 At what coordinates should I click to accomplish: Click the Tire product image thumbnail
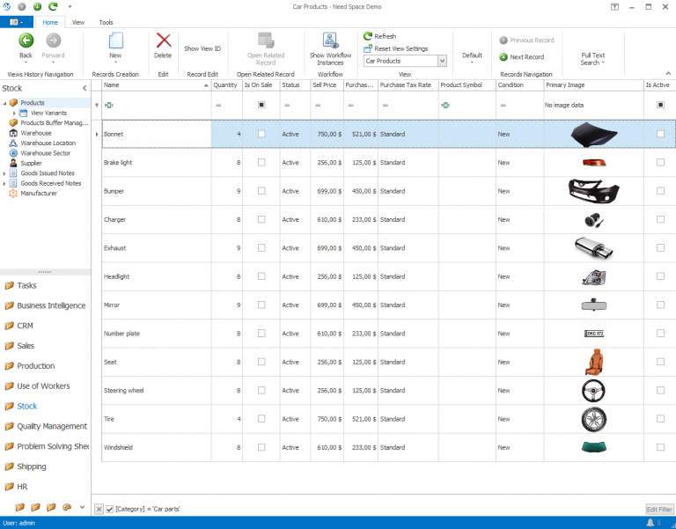(593, 419)
